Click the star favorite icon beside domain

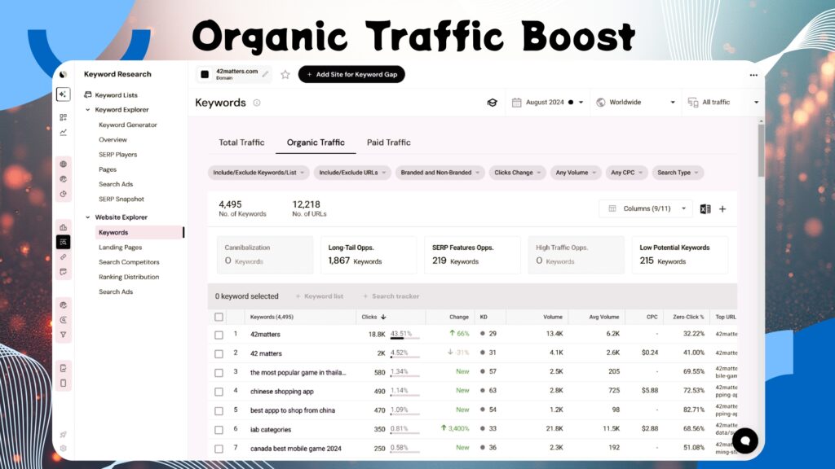tap(285, 75)
